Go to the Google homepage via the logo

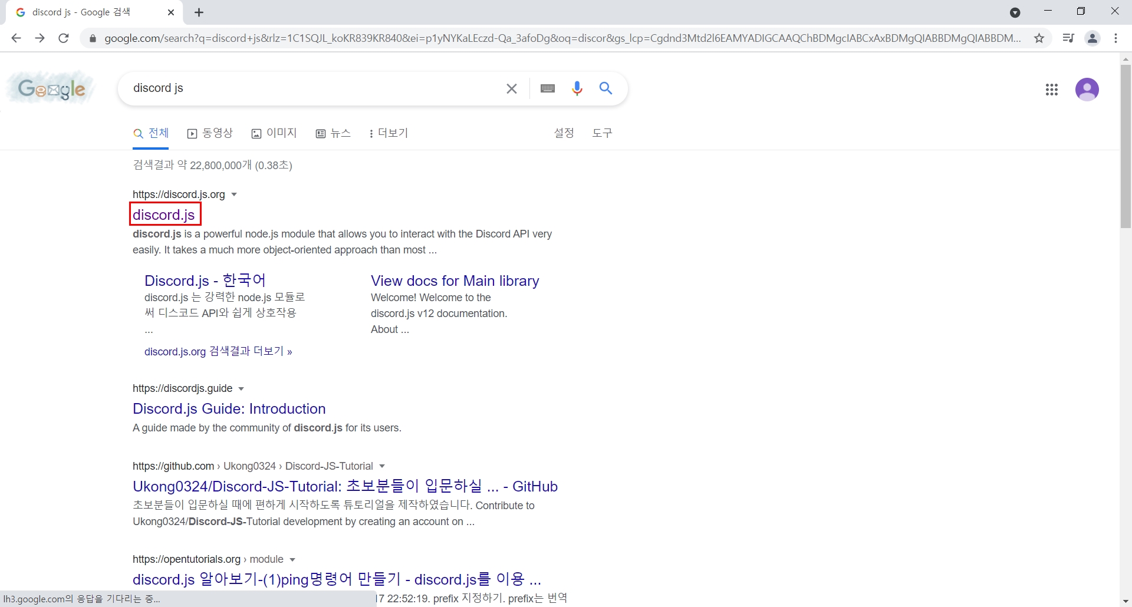pyautogui.click(x=51, y=88)
